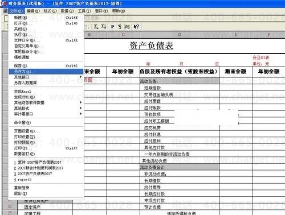Click the document icon left of 文件 menu

[x=5, y=11]
